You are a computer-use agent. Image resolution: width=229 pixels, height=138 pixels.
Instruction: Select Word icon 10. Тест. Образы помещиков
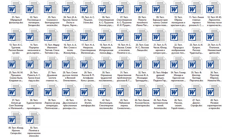pyautogui.click(x=177, y=8)
